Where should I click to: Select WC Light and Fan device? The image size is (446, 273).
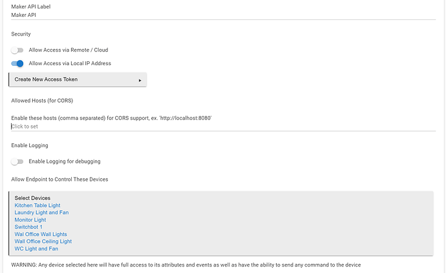coord(36,248)
